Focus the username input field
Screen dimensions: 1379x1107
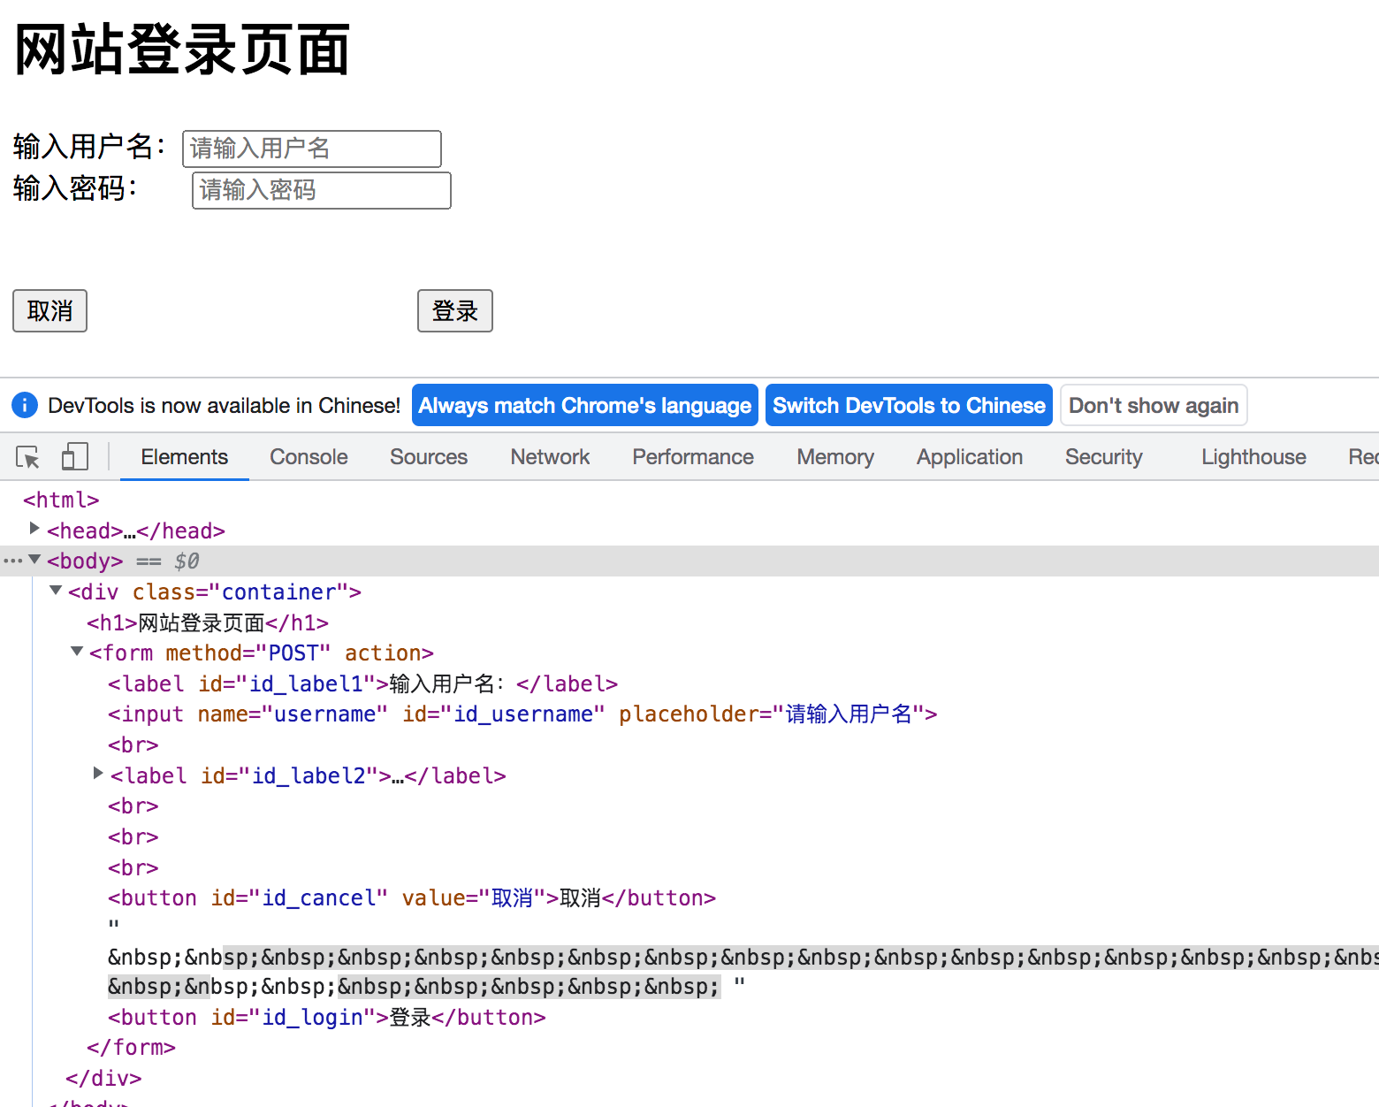point(311,149)
